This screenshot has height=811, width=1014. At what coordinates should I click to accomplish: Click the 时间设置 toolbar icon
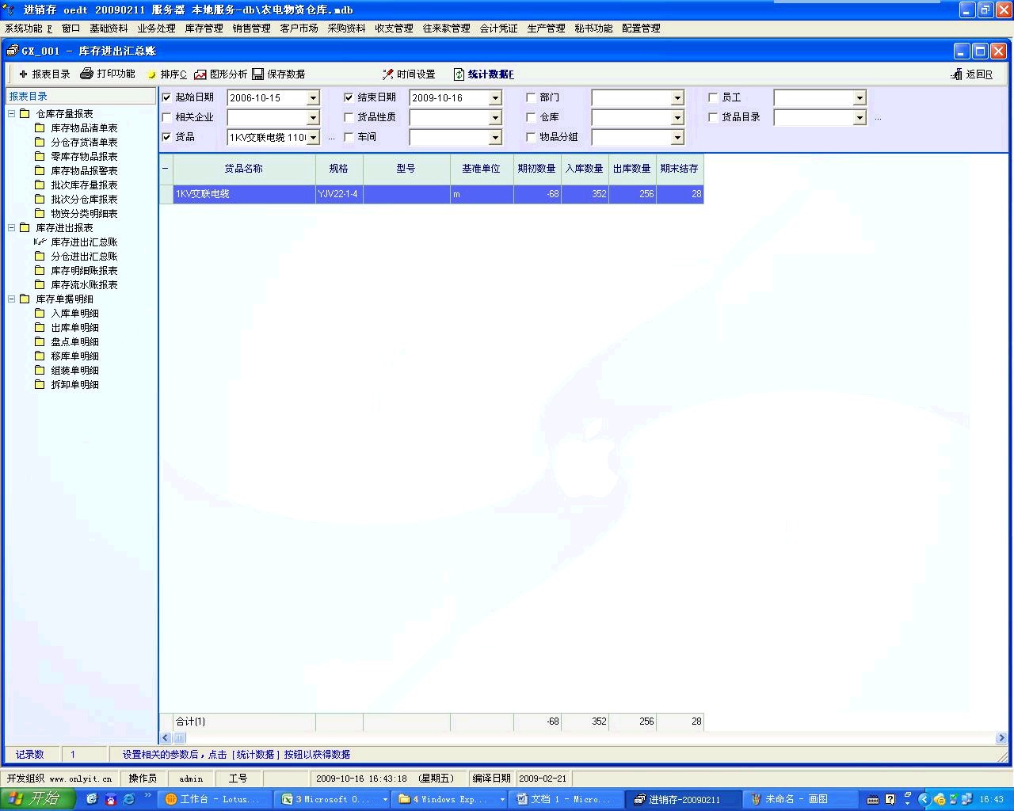click(x=388, y=74)
